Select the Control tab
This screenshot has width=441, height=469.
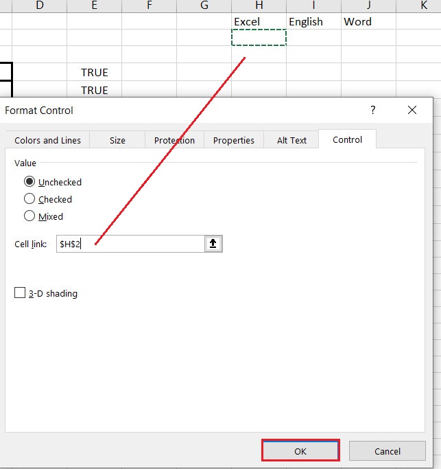click(347, 139)
